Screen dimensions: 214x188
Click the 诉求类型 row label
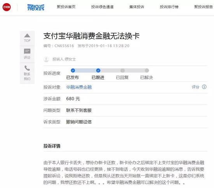click(x=52, y=122)
